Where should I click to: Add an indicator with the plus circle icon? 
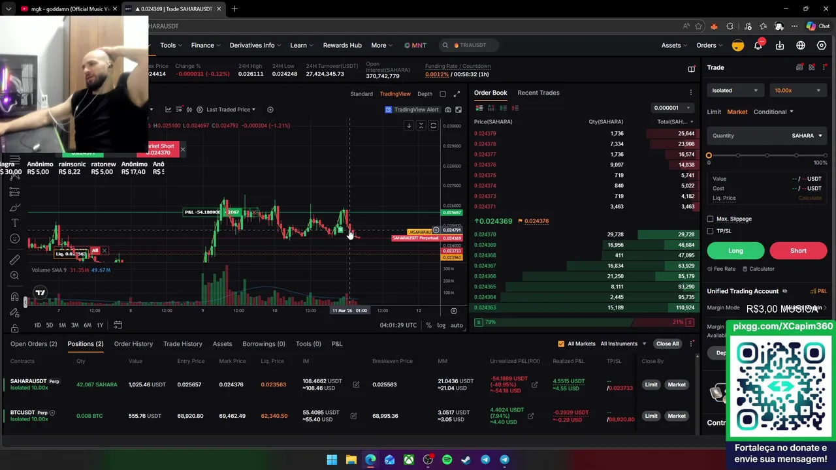(x=270, y=110)
